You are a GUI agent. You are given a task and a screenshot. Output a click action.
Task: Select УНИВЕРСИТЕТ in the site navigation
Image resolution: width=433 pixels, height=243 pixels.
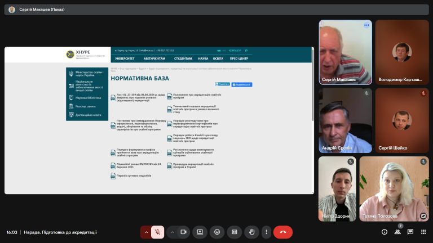click(125, 58)
